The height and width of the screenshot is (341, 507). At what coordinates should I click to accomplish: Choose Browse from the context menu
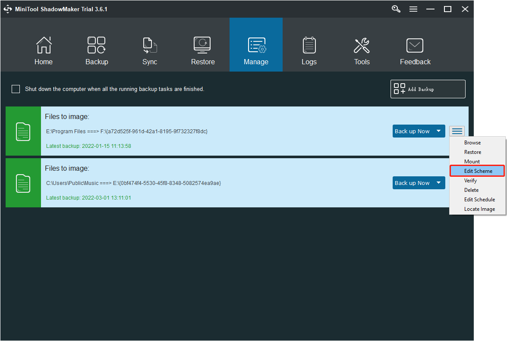[x=477, y=143]
